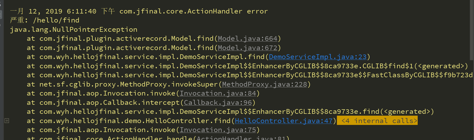Click the '/hello/find' error path text
The height and width of the screenshot is (140, 474).
click(56, 20)
